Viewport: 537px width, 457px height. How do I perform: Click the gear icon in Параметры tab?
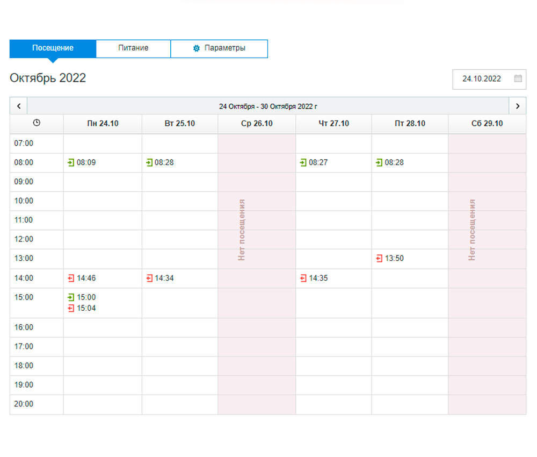(196, 48)
